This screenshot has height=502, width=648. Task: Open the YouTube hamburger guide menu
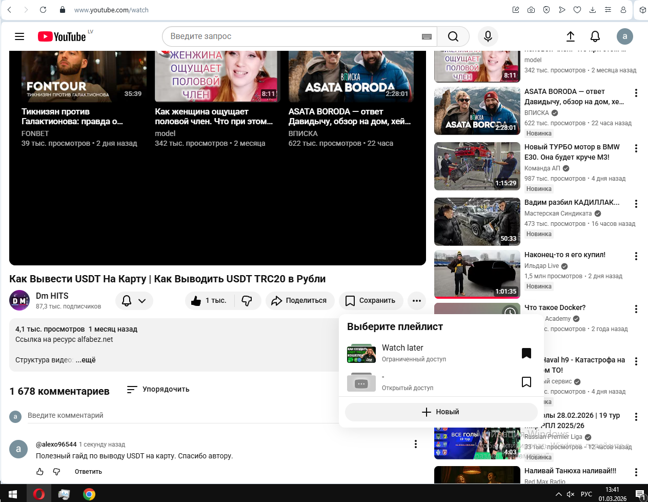coord(19,36)
